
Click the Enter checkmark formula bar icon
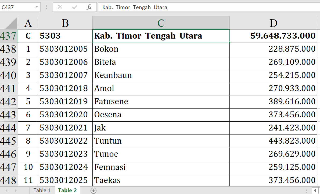pyautogui.click(x=75, y=7)
